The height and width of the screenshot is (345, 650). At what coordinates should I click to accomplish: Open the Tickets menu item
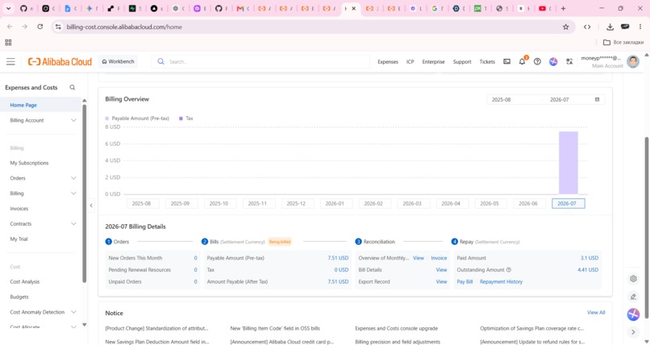[x=487, y=62]
